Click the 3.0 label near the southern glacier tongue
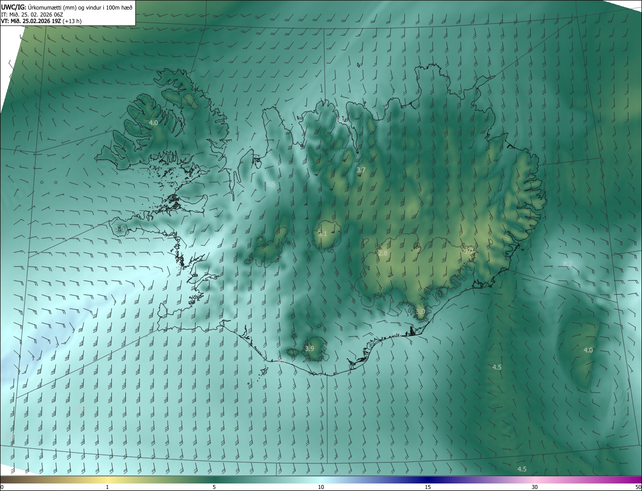Viewport: 642px width, 491px height. coord(420,311)
